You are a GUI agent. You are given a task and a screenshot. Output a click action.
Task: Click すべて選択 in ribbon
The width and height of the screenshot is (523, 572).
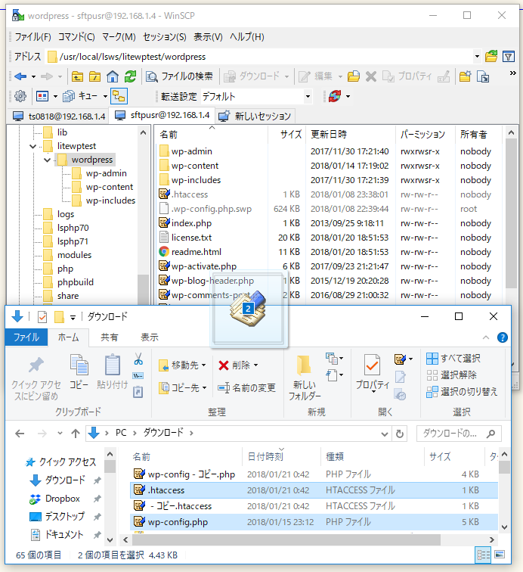point(453,358)
